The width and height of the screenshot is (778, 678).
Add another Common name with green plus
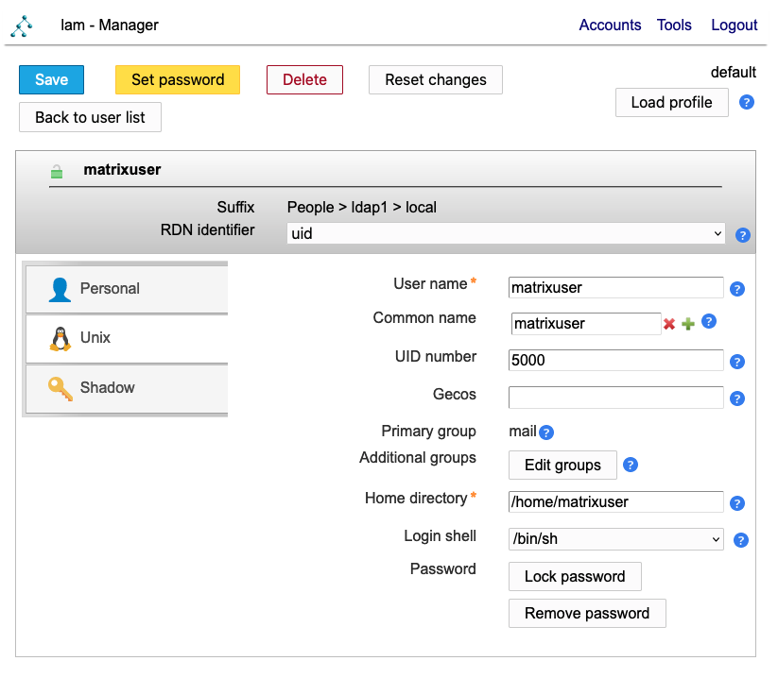click(x=688, y=324)
